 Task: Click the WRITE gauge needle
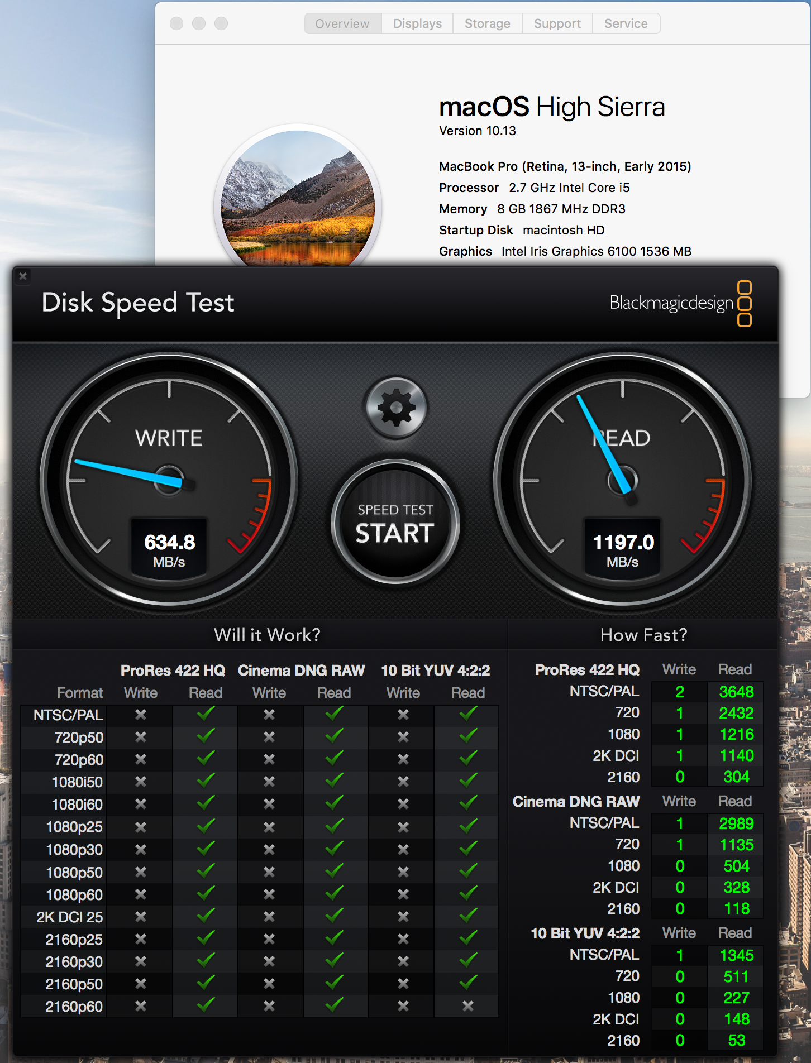(x=129, y=473)
